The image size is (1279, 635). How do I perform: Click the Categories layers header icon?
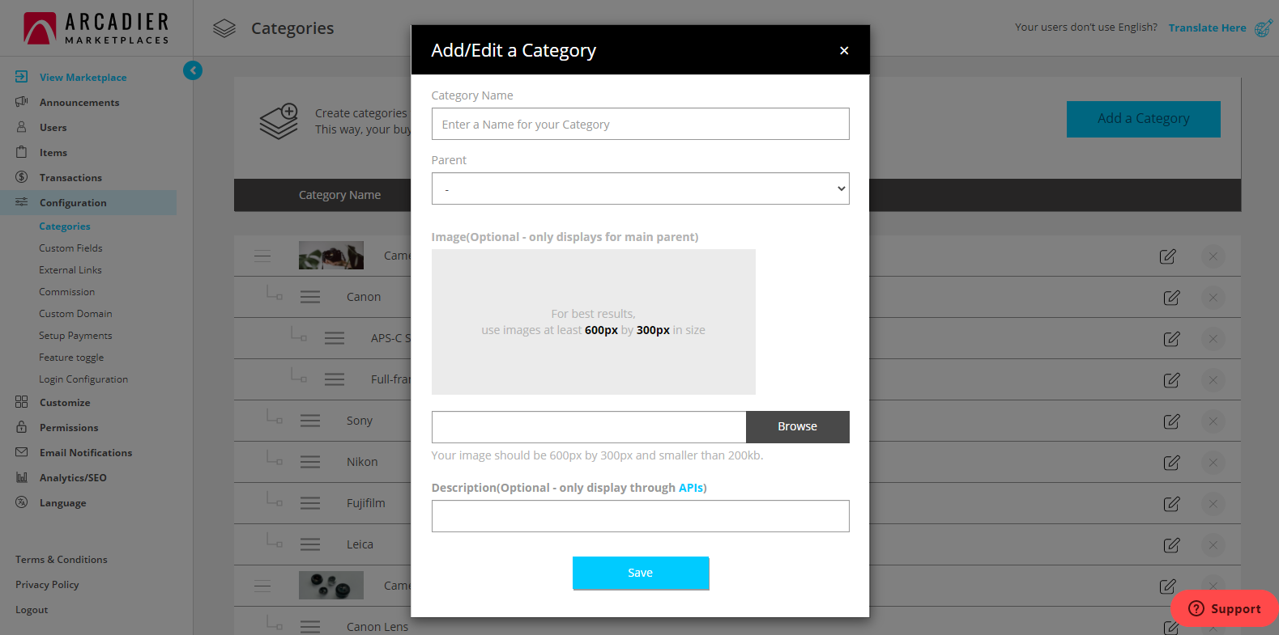coord(224,28)
